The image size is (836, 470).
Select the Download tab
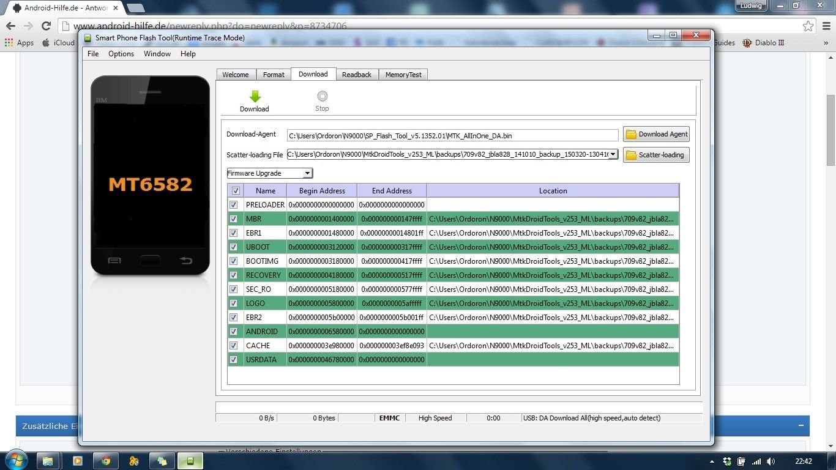click(x=313, y=74)
